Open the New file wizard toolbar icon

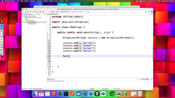(x=23, y=12)
